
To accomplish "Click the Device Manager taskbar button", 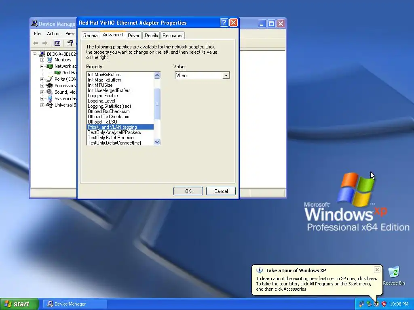I will (74, 304).
